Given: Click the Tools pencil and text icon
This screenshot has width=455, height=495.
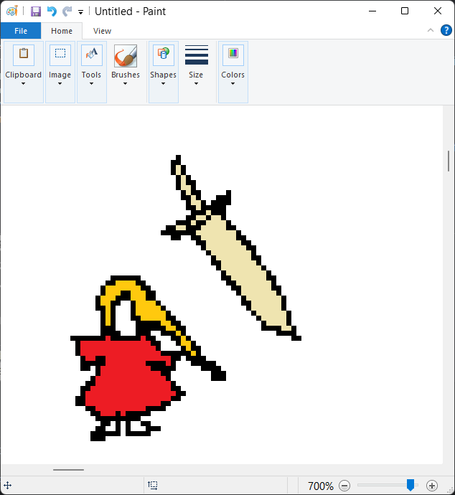Looking at the screenshot, I should pyautogui.click(x=92, y=55).
